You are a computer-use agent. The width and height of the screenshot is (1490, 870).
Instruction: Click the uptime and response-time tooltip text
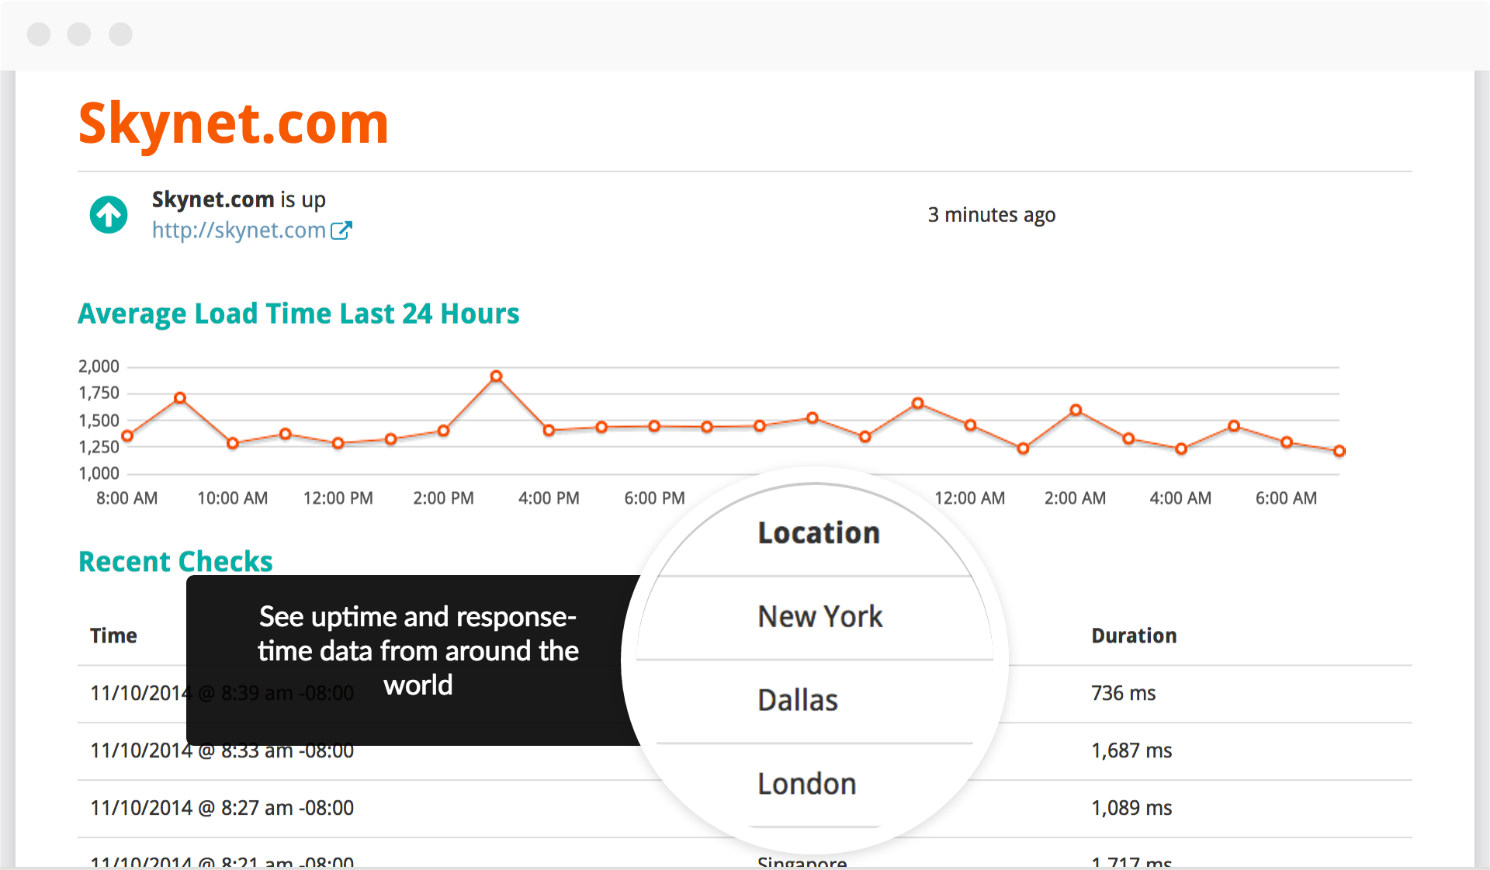pos(418,651)
